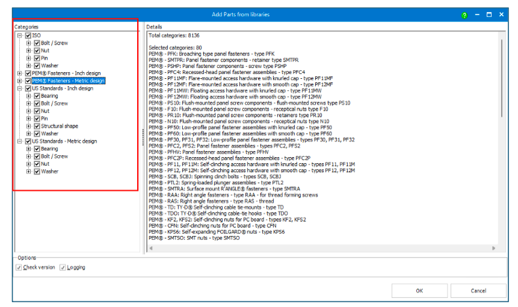Expand ISO Nut node

[29, 51]
